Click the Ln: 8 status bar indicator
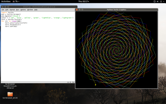 pyautogui.click(x=69, y=82)
